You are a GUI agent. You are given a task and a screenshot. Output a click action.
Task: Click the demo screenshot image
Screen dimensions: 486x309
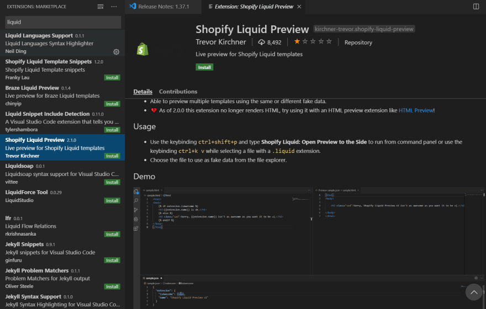point(309,248)
